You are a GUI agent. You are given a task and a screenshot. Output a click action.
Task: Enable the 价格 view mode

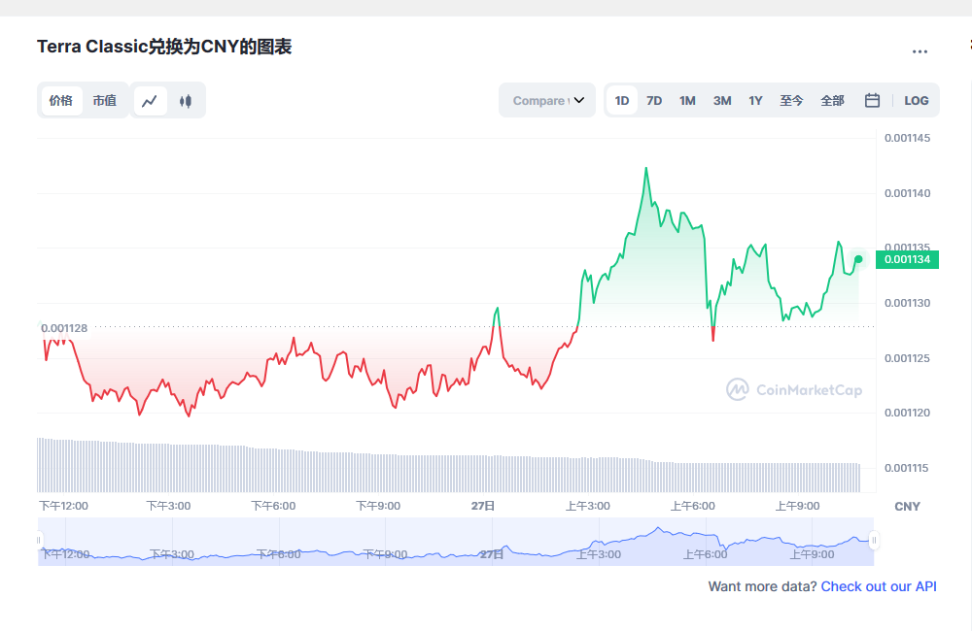(x=60, y=100)
